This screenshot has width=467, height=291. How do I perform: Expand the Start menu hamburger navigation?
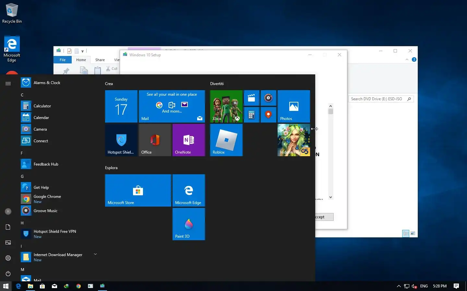tap(8, 83)
